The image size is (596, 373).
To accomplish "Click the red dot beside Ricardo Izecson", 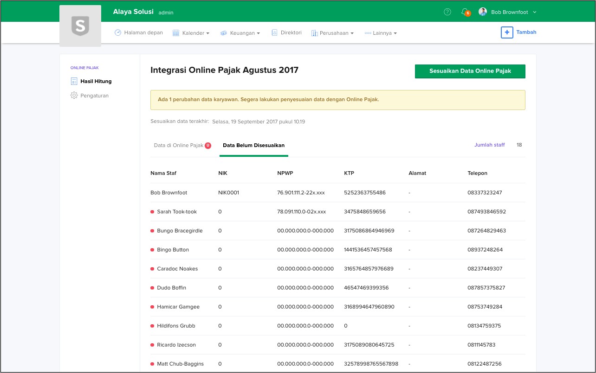I will coord(152,345).
